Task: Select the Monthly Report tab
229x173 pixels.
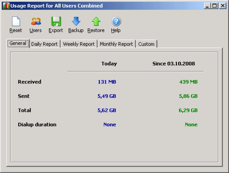Action: tap(116, 44)
